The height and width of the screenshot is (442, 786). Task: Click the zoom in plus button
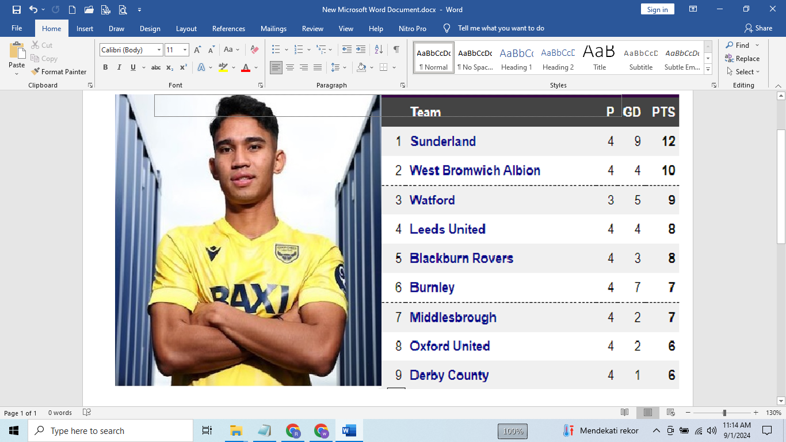pos(756,413)
